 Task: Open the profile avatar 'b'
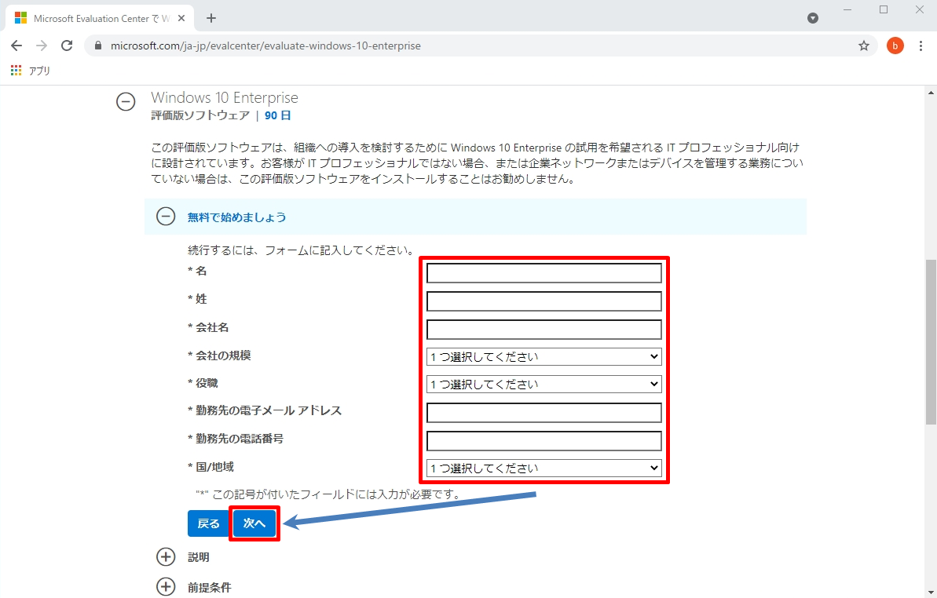point(895,46)
